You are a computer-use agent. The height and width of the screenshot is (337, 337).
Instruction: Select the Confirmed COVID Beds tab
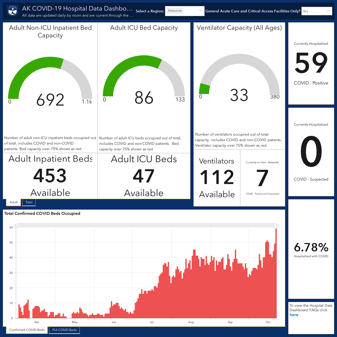pos(27,330)
